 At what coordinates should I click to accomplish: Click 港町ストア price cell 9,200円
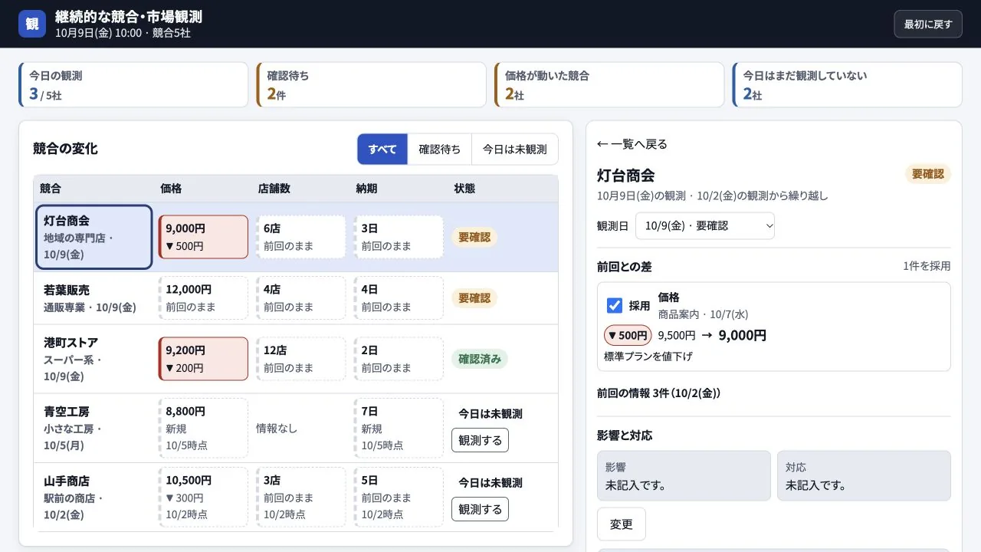tap(203, 359)
